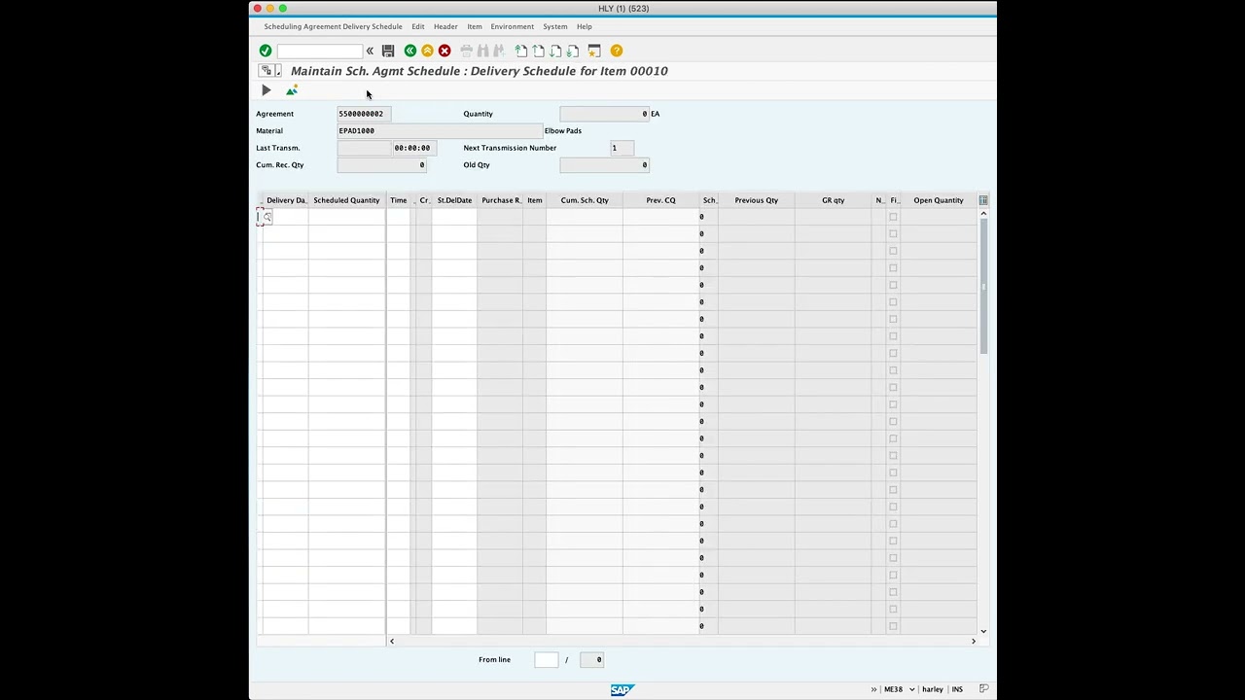
Task: Click the Purchase R. column header
Action: [501, 200]
